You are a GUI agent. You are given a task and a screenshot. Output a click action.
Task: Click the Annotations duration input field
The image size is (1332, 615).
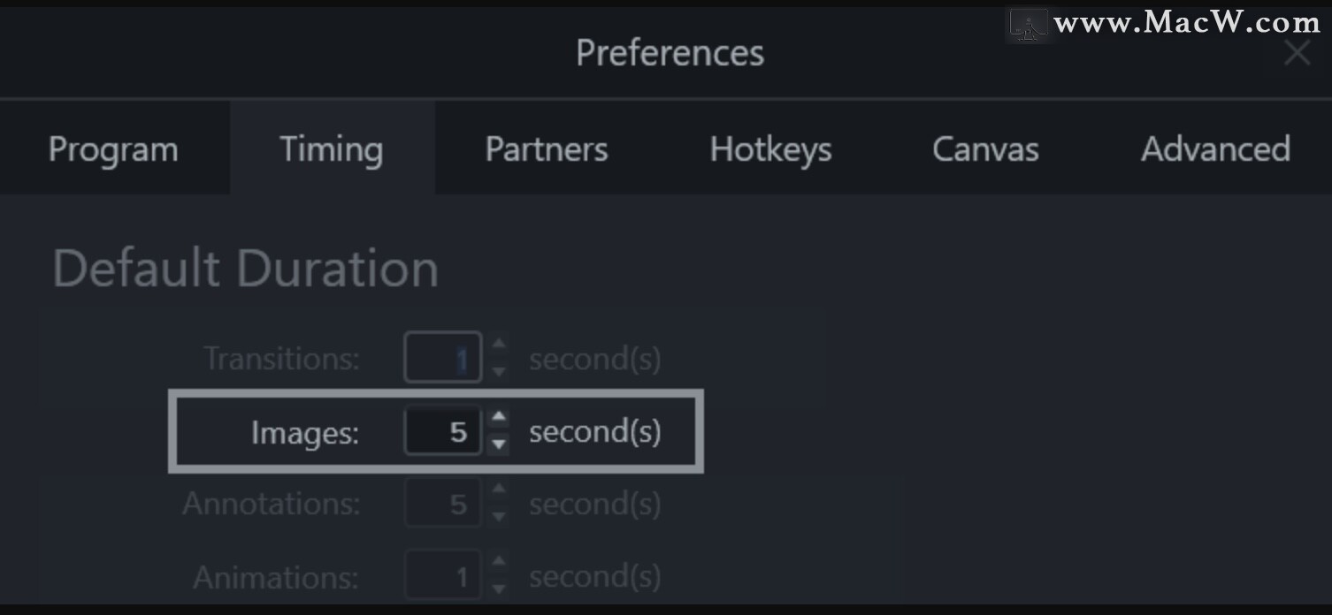coord(443,504)
